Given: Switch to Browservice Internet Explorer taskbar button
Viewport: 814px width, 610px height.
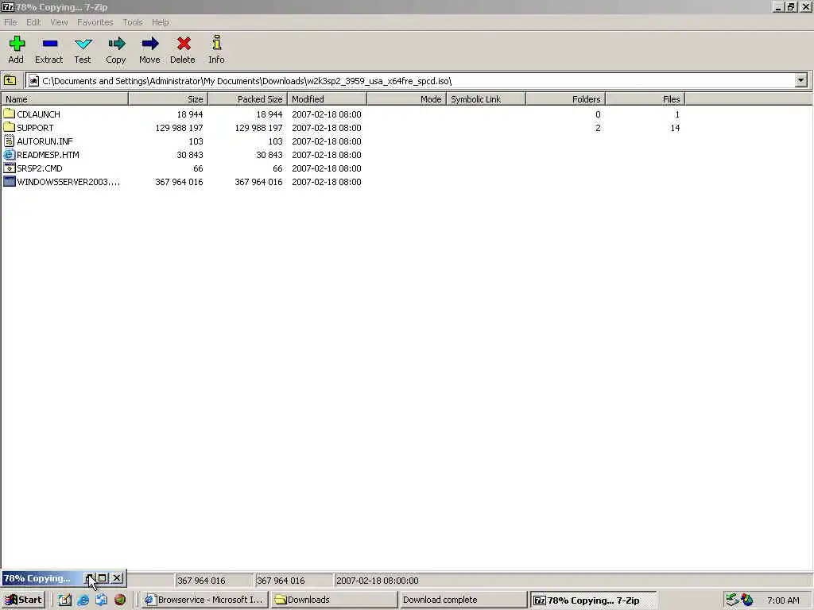Looking at the screenshot, I should pyautogui.click(x=204, y=600).
